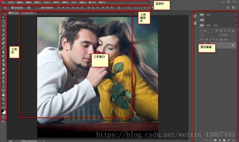Screen dimensions: 239x142
Task: Select the Clone Stamp tool
Action: [x=3, y=52]
